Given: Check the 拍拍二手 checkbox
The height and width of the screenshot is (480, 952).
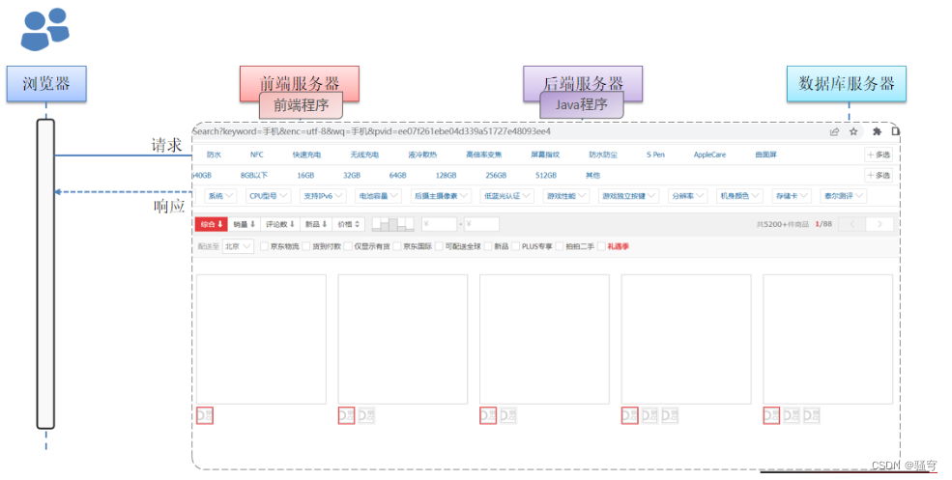Looking at the screenshot, I should pyautogui.click(x=560, y=246).
